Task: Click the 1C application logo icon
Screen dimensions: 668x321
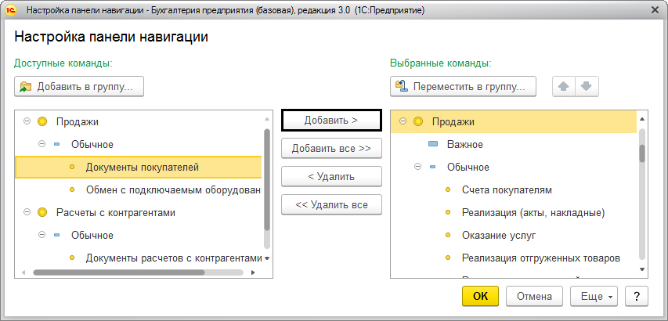Action: point(12,11)
